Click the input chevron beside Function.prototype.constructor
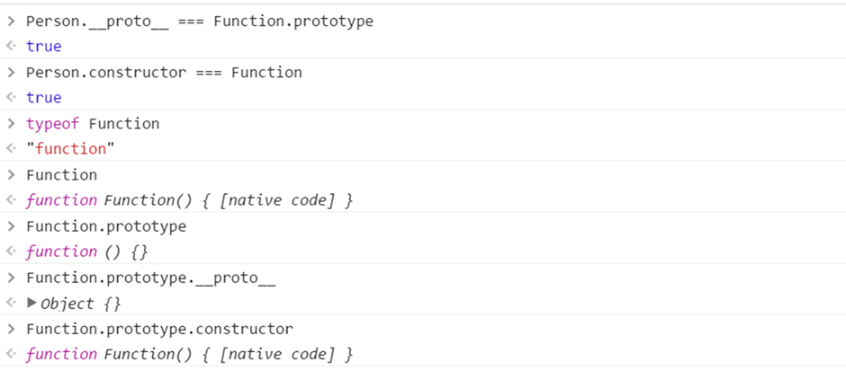Viewport: 846px width, 370px height. (11, 329)
